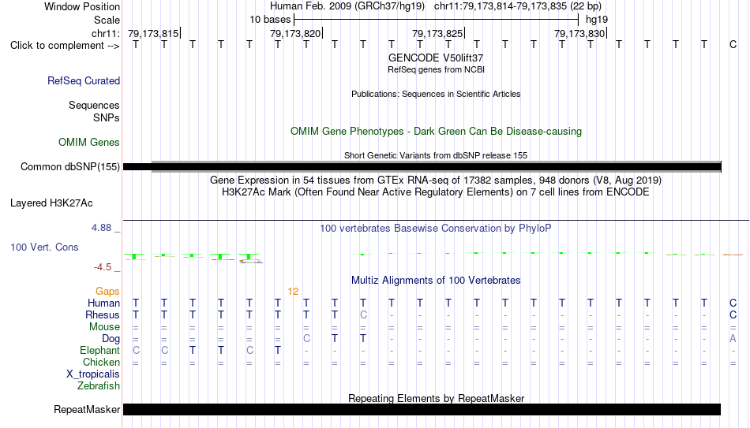Image resolution: width=750 pixels, height=428 pixels.
Task: Click 'Repeating Elements by RepeatMasker' title
Action: coord(436,398)
